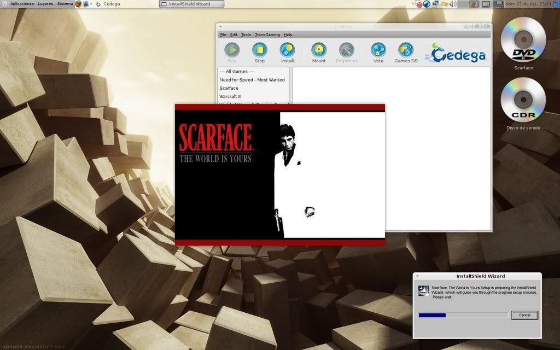Open the Edit menu in Cedega

pyautogui.click(x=234, y=34)
